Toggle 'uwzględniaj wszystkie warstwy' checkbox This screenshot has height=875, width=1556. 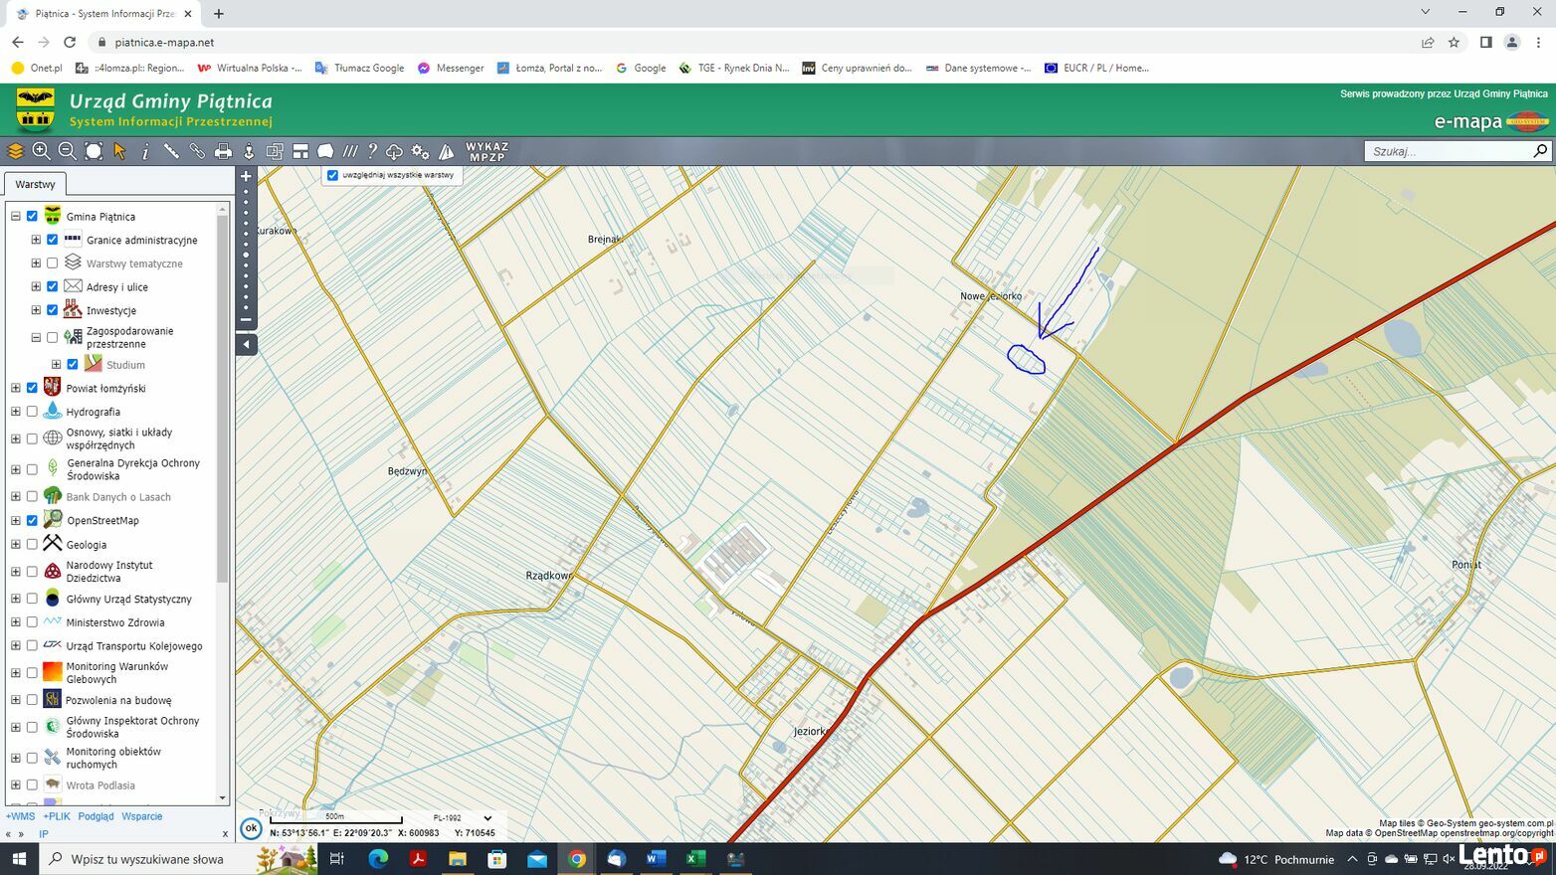[x=333, y=175]
